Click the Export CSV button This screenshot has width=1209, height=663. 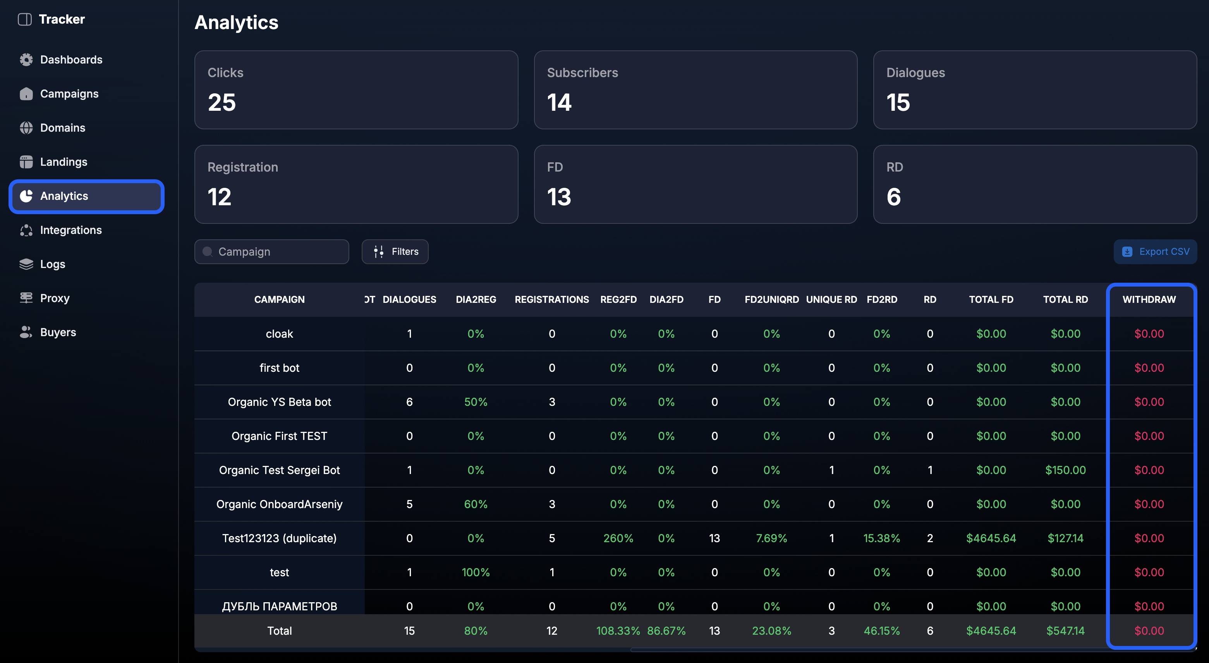[x=1155, y=251]
